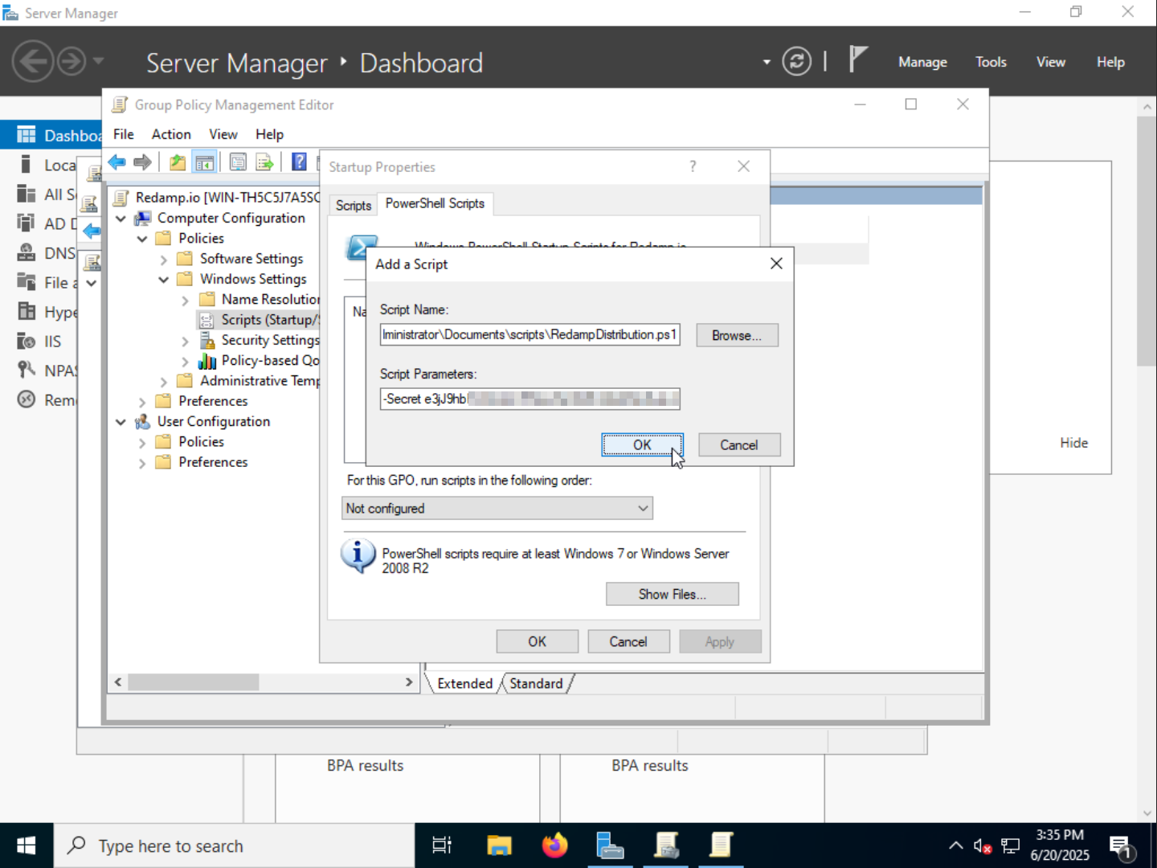This screenshot has width=1157, height=868.
Task: Click the Forward arrow in GPM Editor toolbar
Action: coord(143,162)
